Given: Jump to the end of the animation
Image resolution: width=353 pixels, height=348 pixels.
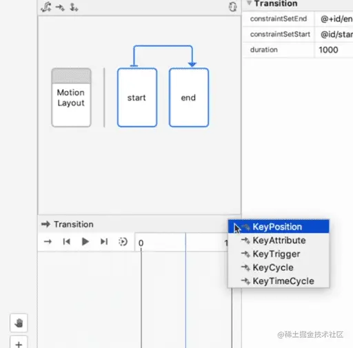Looking at the screenshot, I should pos(104,242).
